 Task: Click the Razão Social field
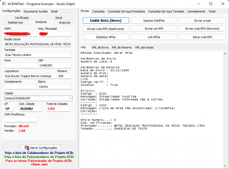(38, 44)
